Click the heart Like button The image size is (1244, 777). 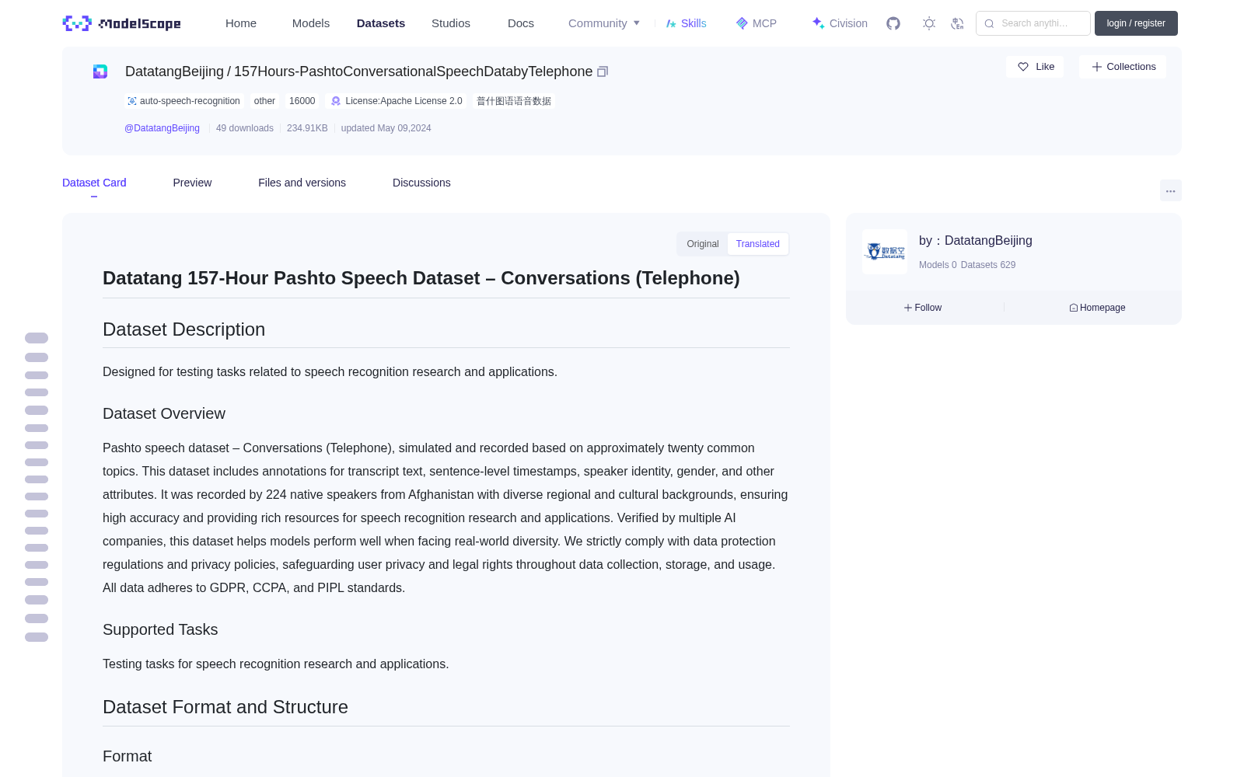(1035, 67)
